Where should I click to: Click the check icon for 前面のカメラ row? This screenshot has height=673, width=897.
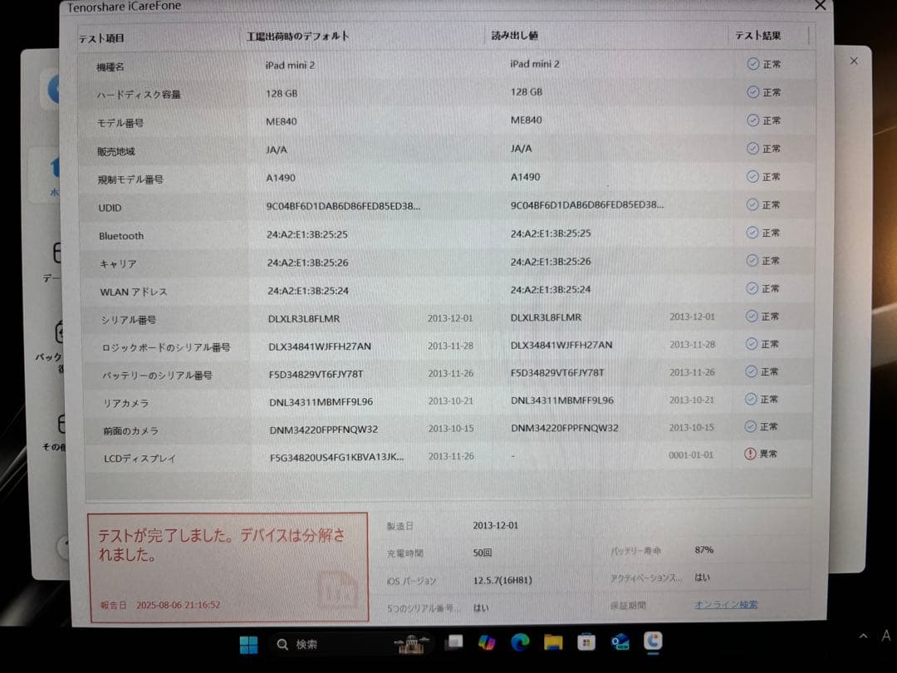click(750, 426)
